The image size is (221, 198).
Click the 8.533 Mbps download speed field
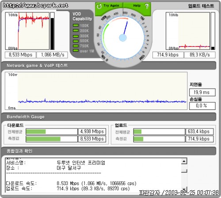tap(20, 55)
